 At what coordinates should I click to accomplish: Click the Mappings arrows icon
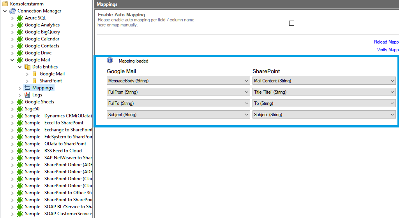[x=27, y=88]
